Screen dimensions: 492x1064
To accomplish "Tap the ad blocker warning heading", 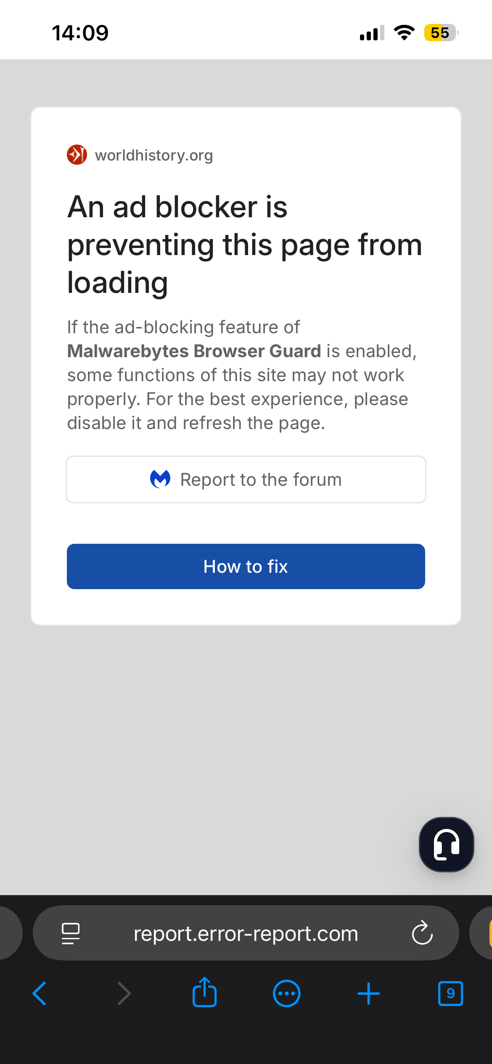I will tap(244, 245).
